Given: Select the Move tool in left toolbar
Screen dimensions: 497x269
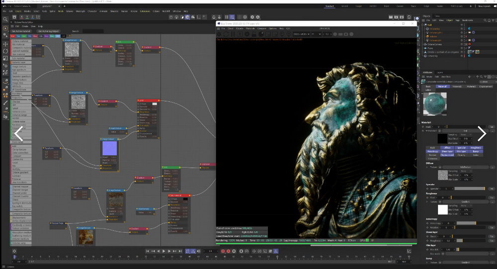Looking at the screenshot, I should point(5,44).
